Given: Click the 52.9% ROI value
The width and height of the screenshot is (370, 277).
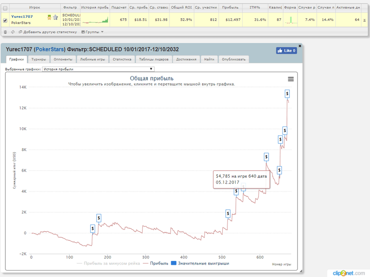Looking at the screenshot, I should point(186,20).
